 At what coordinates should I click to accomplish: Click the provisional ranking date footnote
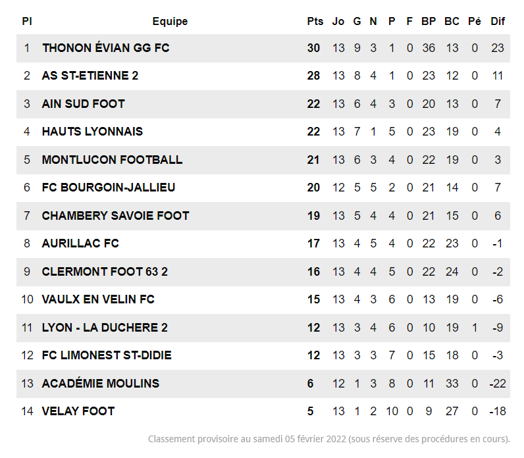pos(328,439)
